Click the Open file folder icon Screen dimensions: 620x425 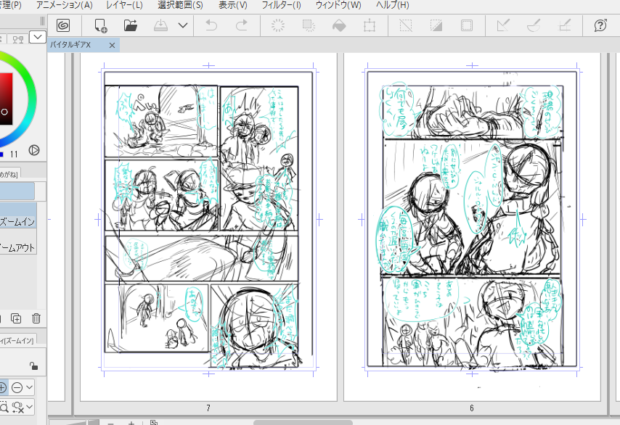coord(131,25)
